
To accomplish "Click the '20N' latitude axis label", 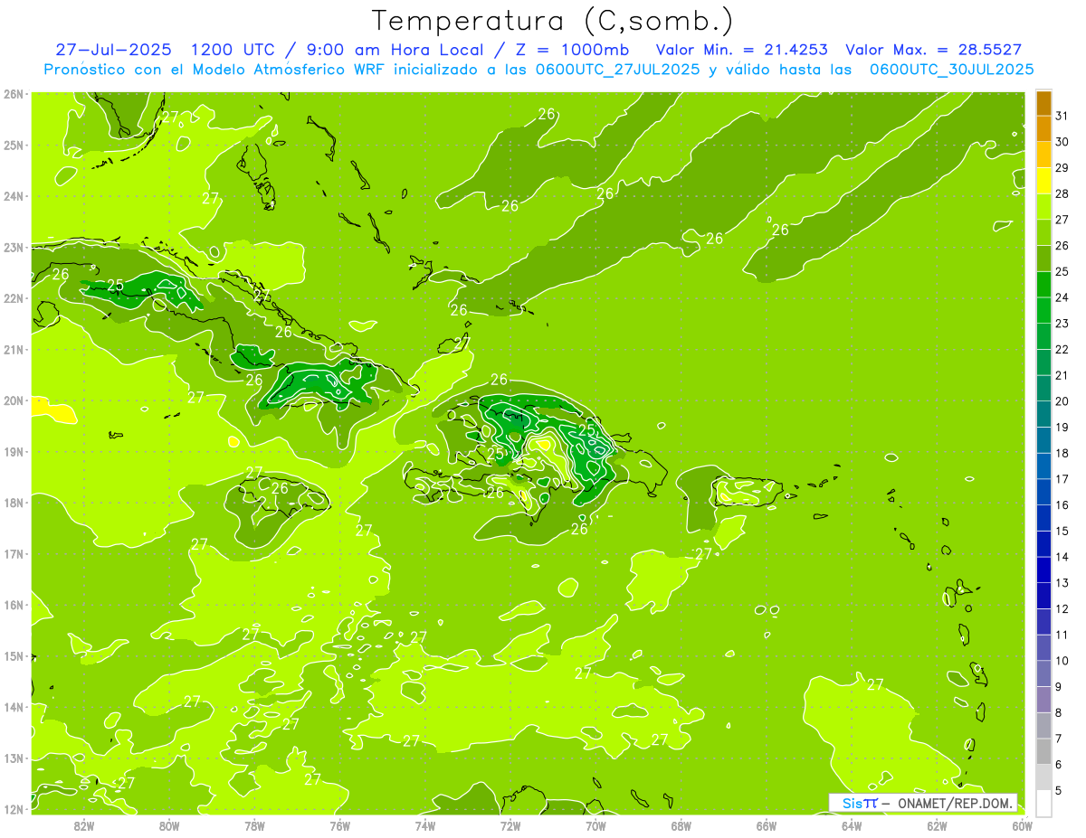I will [x=14, y=400].
